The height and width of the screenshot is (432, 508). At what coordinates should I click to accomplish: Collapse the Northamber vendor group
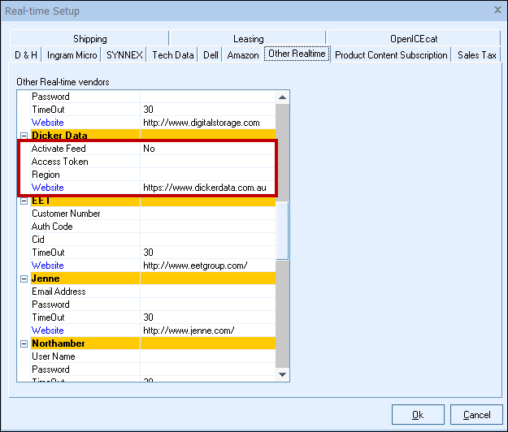point(24,344)
